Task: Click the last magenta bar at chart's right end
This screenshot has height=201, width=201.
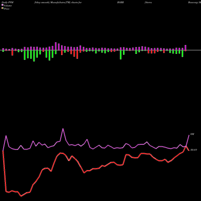Action: (185, 47)
